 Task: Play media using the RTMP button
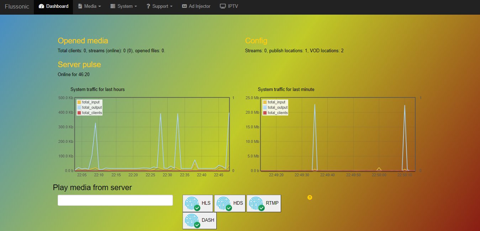264,203
